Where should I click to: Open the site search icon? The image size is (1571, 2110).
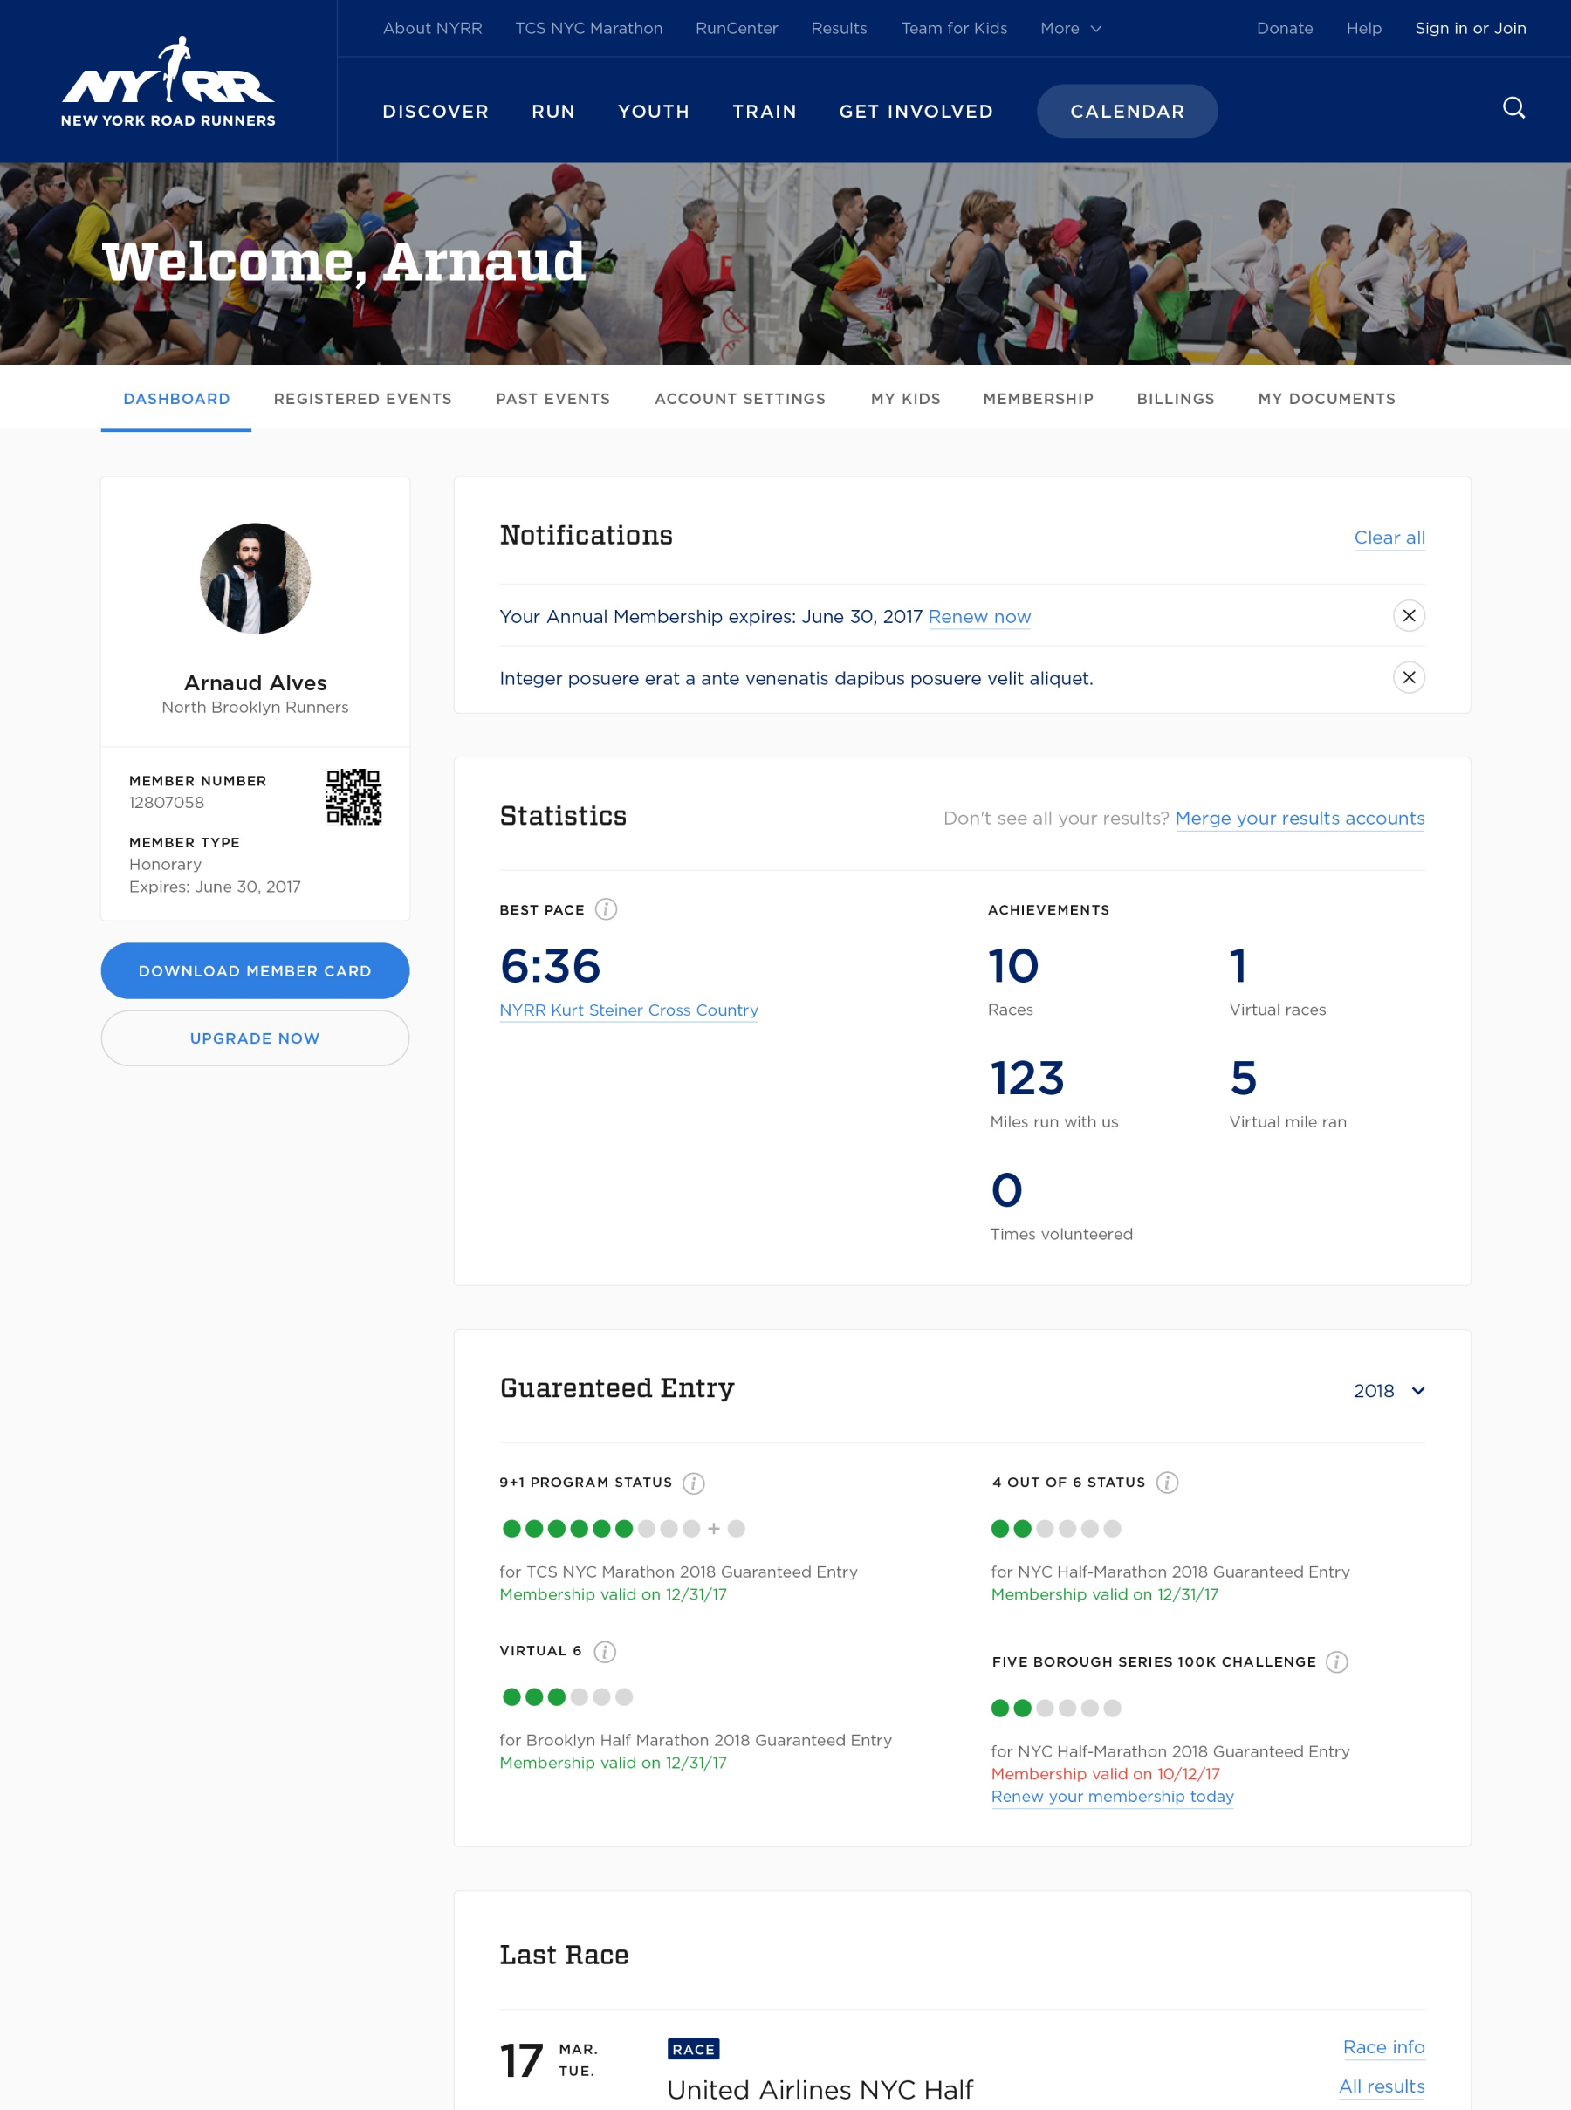1513,107
